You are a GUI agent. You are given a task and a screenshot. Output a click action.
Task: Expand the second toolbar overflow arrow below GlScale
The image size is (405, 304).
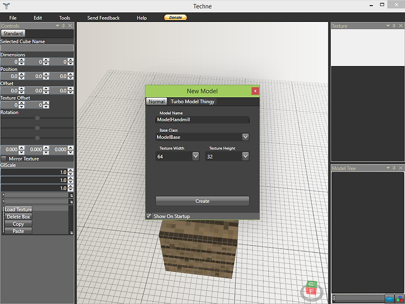coord(71,202)
